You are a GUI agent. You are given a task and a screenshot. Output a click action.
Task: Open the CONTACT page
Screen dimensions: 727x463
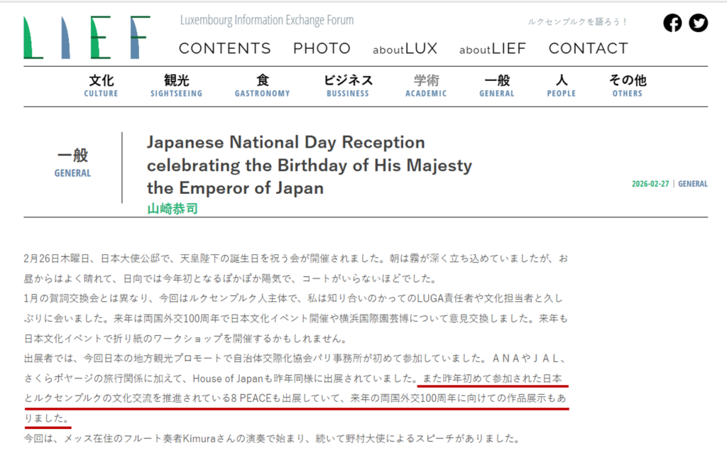588,48
